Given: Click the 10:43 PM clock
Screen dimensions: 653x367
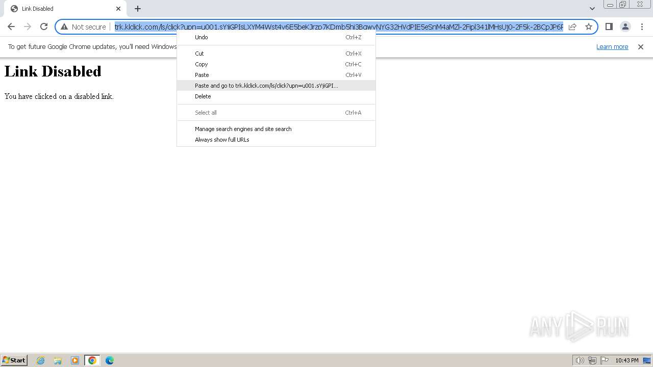Looking at the screenshot, I should [626, 360].
